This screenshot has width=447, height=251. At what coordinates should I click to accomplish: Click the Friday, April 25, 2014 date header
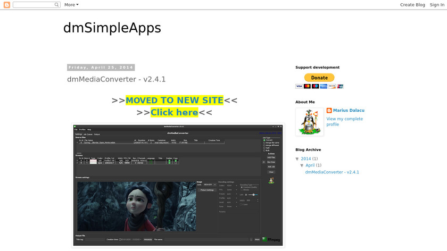point(101,68)
